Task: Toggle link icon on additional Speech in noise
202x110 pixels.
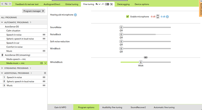Action: 44,77
